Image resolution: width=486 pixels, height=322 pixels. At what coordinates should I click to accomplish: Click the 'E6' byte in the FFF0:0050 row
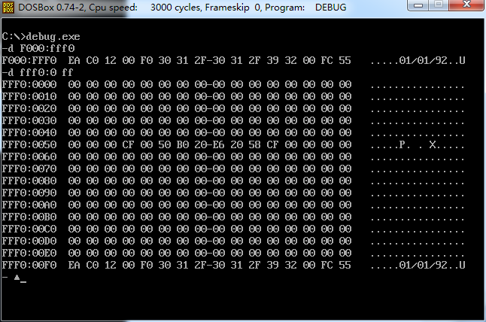point(218,145)
